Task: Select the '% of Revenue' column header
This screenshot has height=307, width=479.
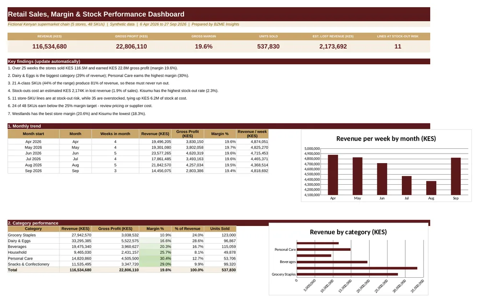Action: click(x=188, y=229)
